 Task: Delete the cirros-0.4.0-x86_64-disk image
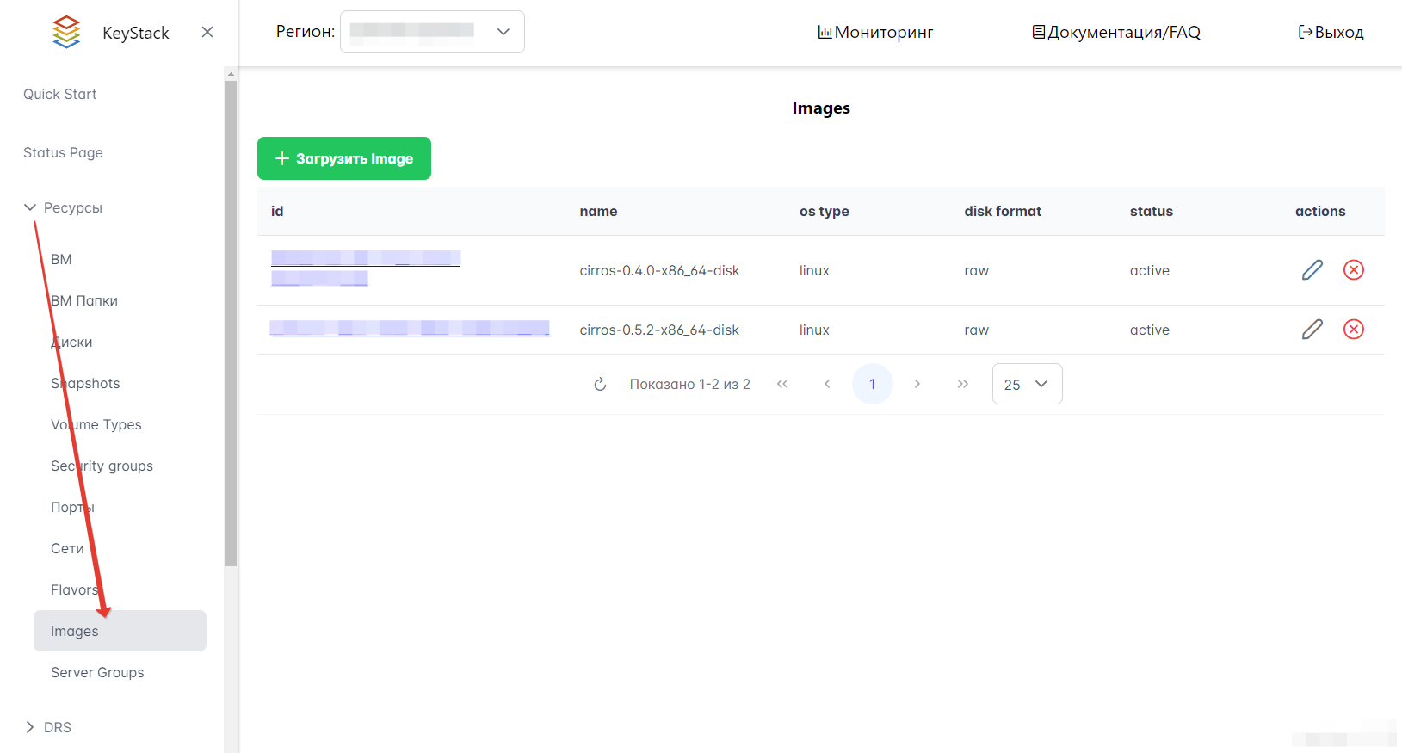(1353, 270)
